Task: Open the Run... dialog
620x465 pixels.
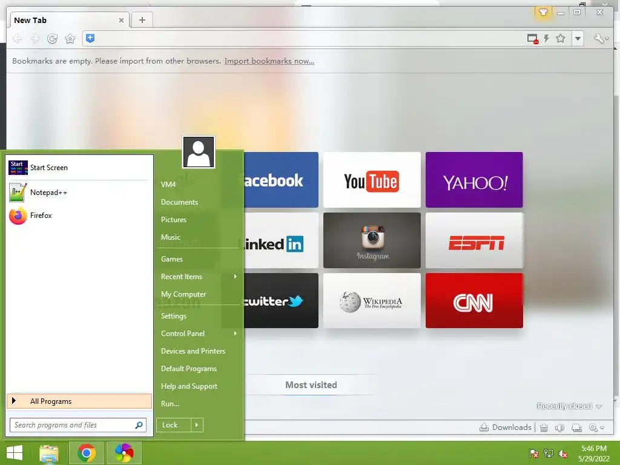Action: (x=170, y=404)
